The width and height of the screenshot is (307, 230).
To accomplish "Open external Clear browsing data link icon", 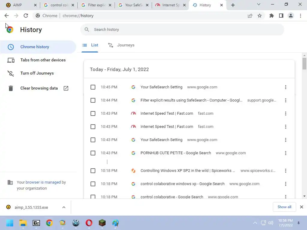I will [x=66, y=88].
